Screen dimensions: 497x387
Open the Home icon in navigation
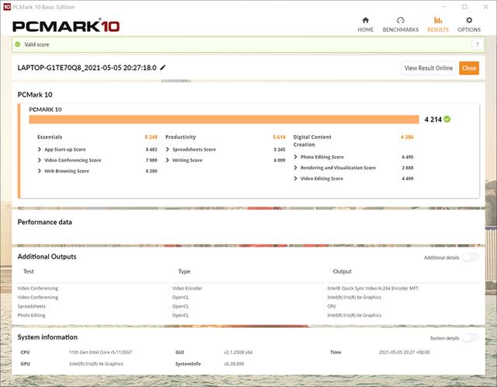click(x=366, y=20)
